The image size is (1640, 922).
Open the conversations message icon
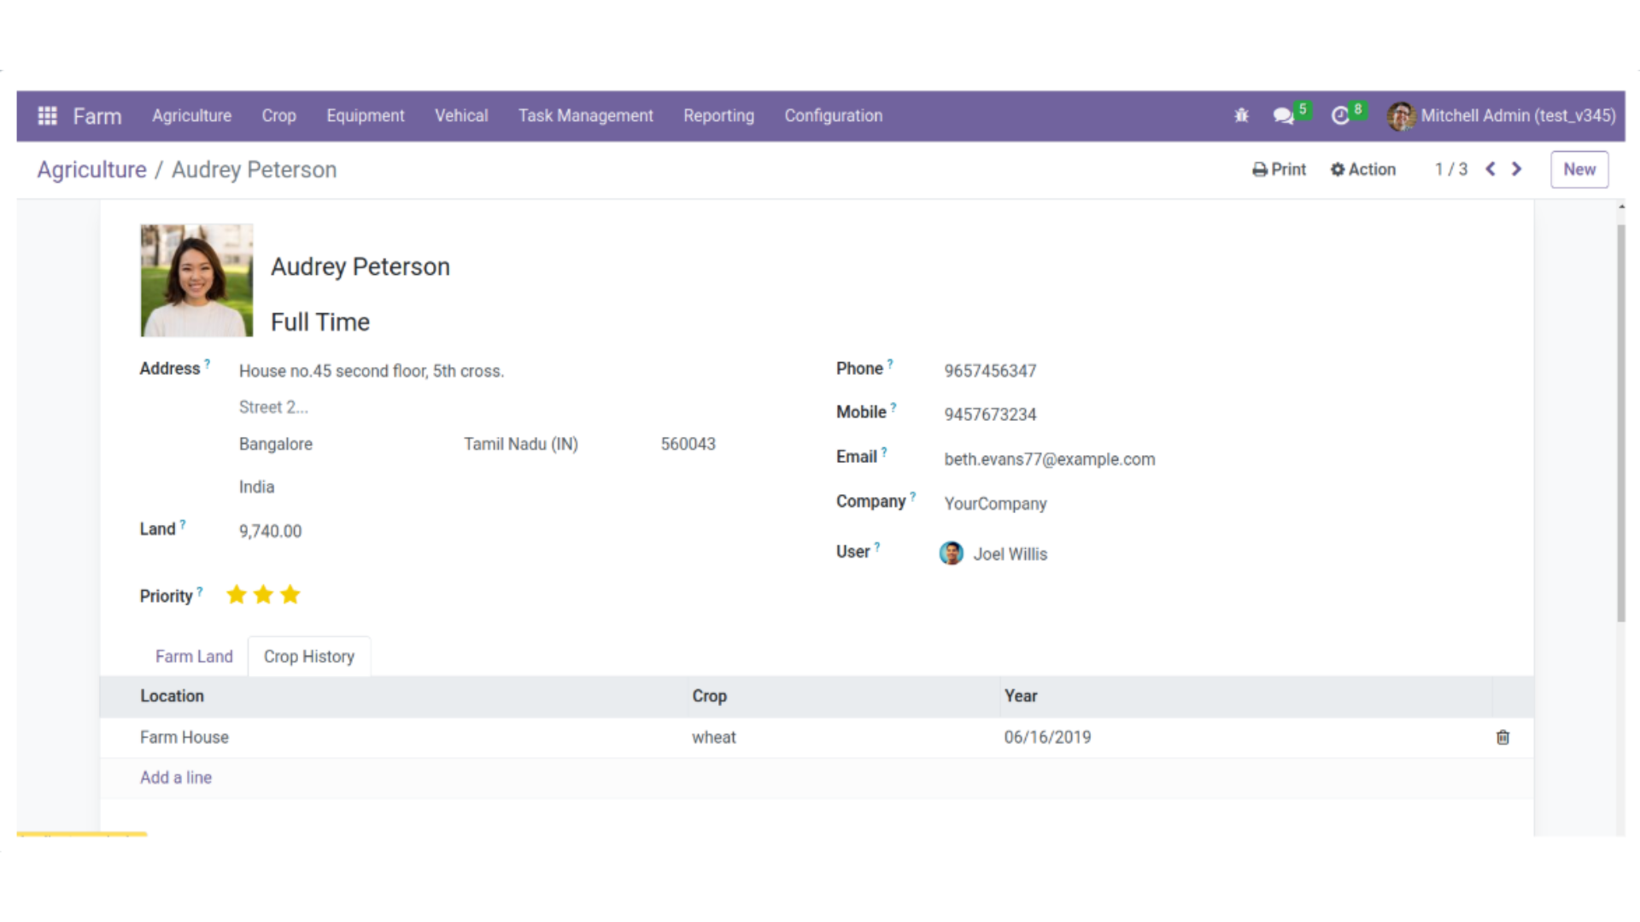tap(1283, 115)
